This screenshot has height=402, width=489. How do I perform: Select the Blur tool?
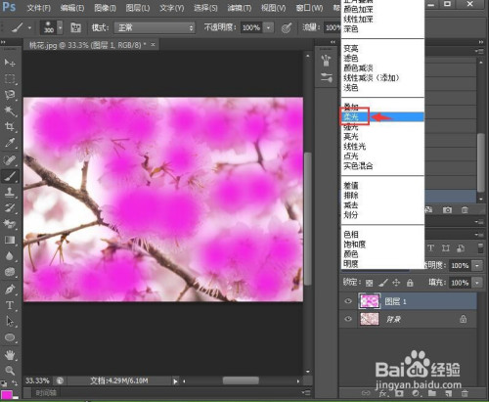[x=10, y=256]
